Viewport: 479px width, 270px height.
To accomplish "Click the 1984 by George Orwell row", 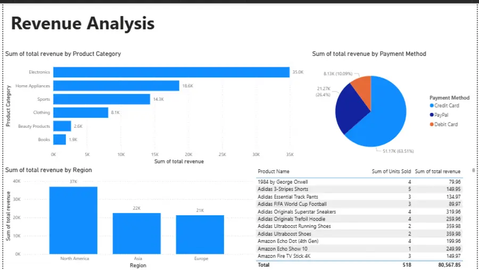I will 359,182.
